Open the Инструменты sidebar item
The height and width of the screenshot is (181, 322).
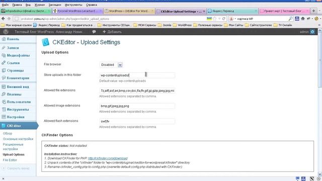pos(18,110)
